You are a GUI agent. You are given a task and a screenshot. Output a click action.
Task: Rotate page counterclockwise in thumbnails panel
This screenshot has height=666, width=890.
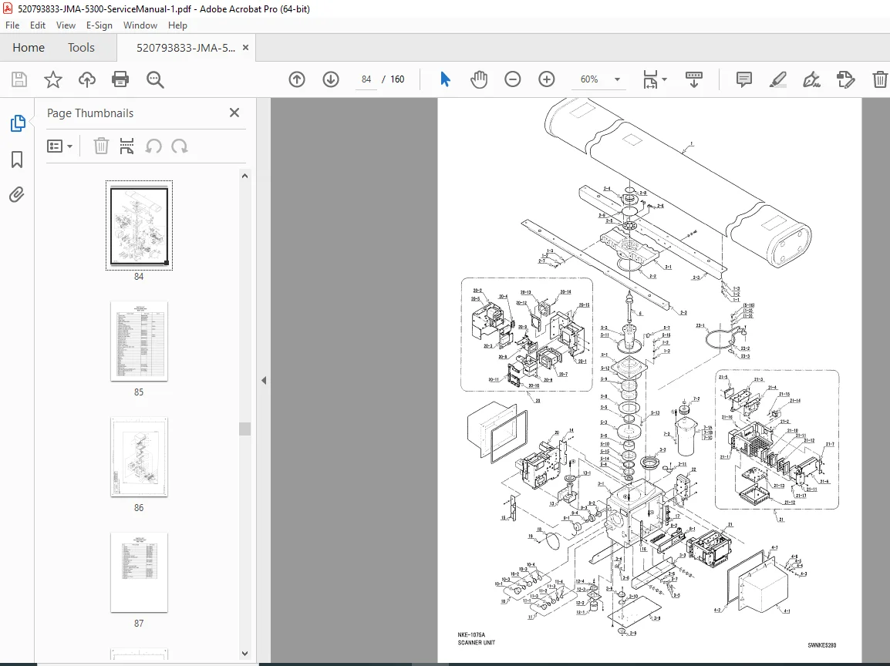[x=153, y=146]
